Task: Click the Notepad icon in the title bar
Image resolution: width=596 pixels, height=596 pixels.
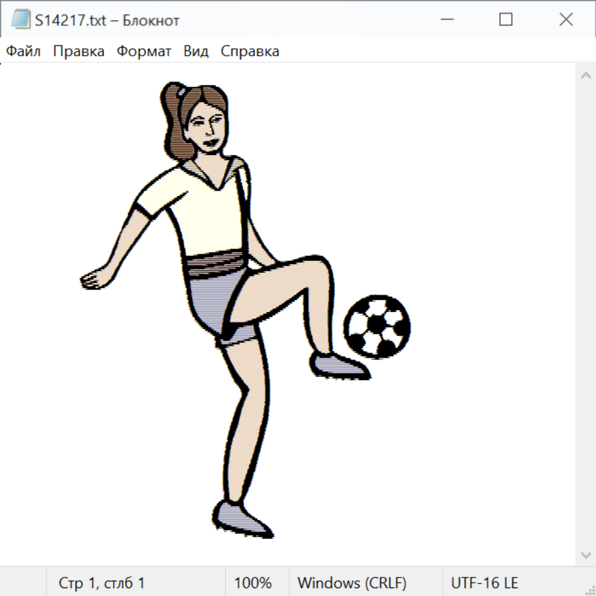Action: pos(20,20)
